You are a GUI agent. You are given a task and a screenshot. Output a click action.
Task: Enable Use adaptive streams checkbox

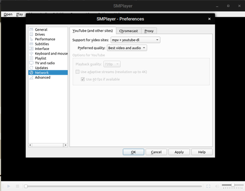[78, 72]
